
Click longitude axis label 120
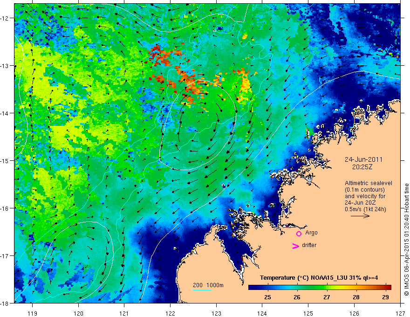(x=78, y=313)
